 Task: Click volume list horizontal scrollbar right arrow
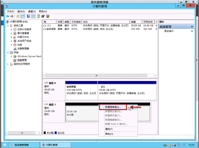155,76
